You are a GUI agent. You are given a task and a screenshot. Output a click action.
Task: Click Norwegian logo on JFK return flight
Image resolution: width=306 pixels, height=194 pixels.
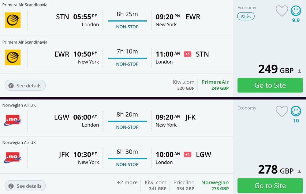[13, 158]
